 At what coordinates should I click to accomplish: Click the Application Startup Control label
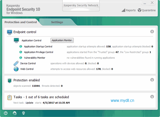[38, 46]
